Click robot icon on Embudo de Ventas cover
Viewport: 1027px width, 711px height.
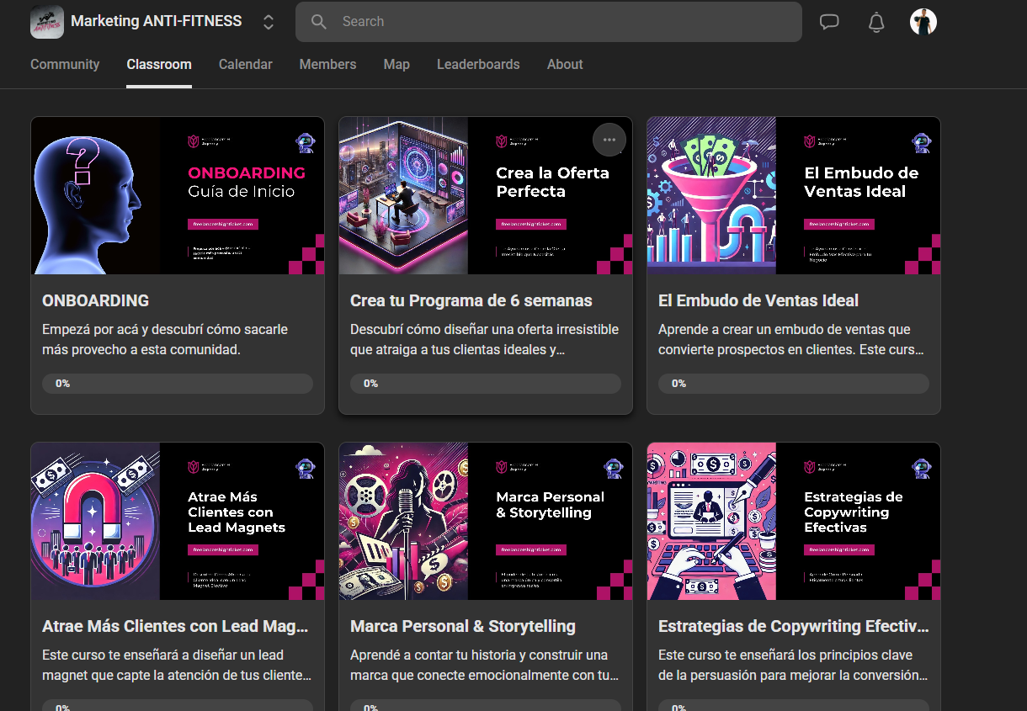click(x=921, y=142)
